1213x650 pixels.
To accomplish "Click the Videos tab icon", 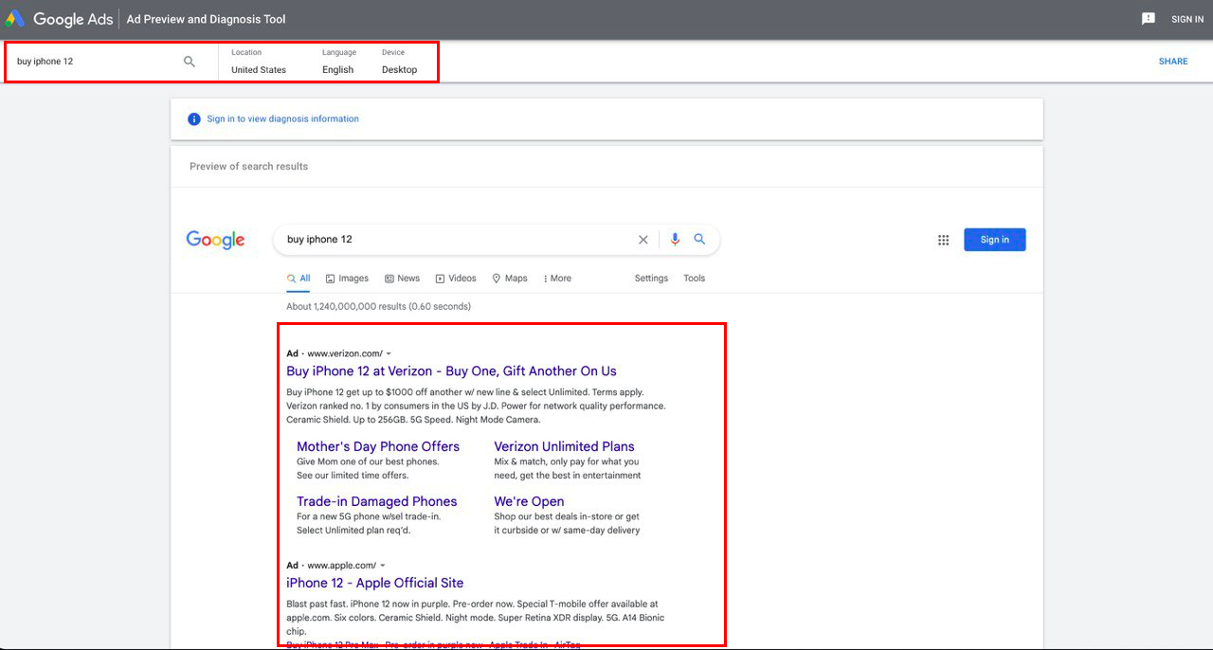I will coord(441,279).
